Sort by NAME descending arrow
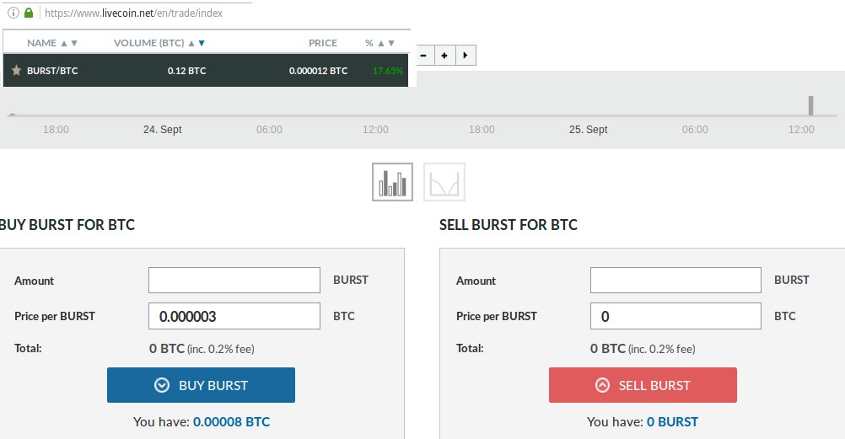 coord(74,43)
